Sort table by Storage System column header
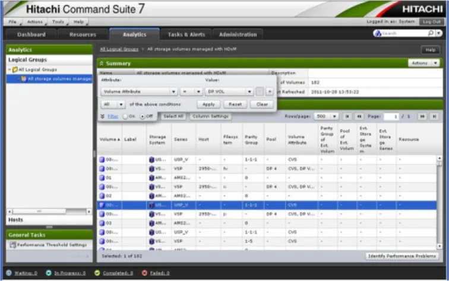The image size is (449, 281). pyautogui.click(x=159, y=140)
